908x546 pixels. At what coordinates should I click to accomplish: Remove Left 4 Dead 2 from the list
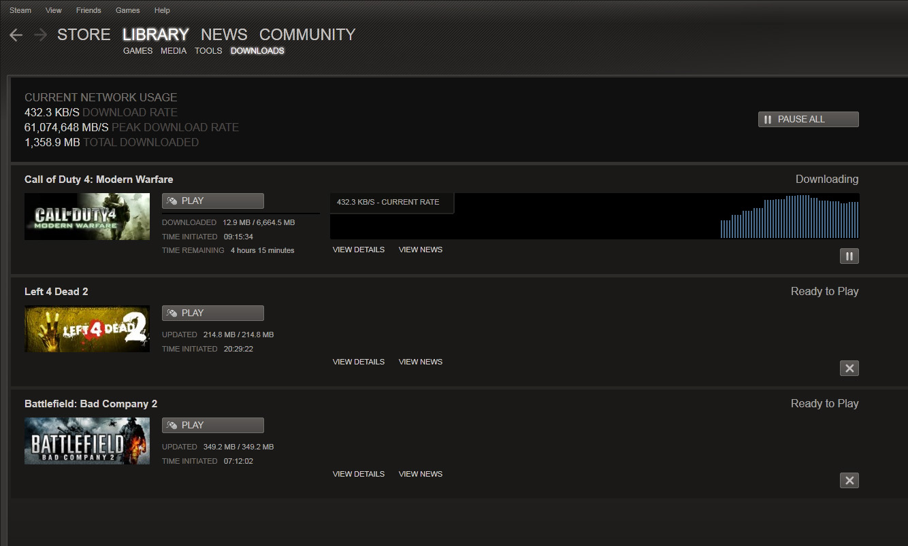(849, 368)
